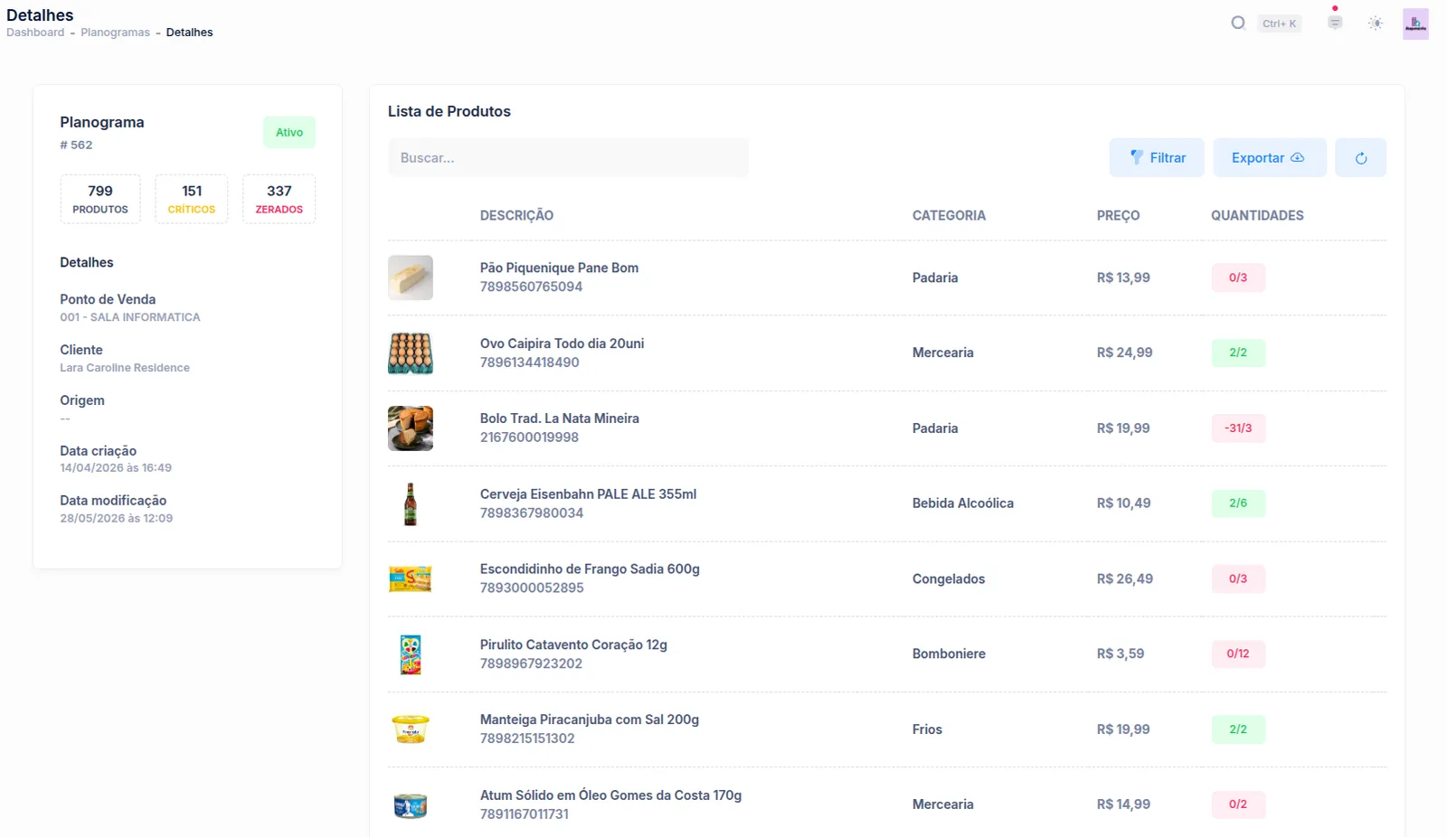Click the -31/3 quantity badge
This screenshot has height=837, width=1447.
1238,428
